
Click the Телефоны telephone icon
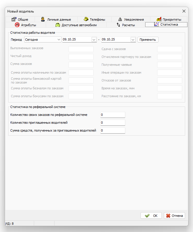coord(86,20)
